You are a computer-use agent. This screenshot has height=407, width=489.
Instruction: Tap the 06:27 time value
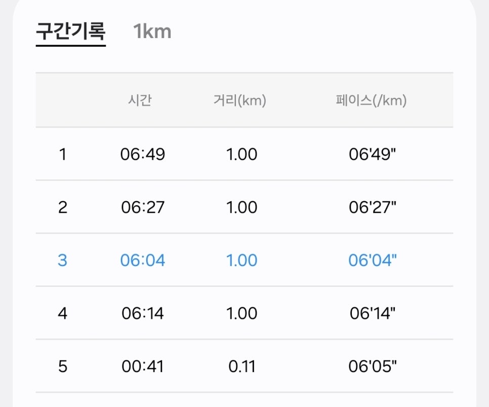[143, 207]
